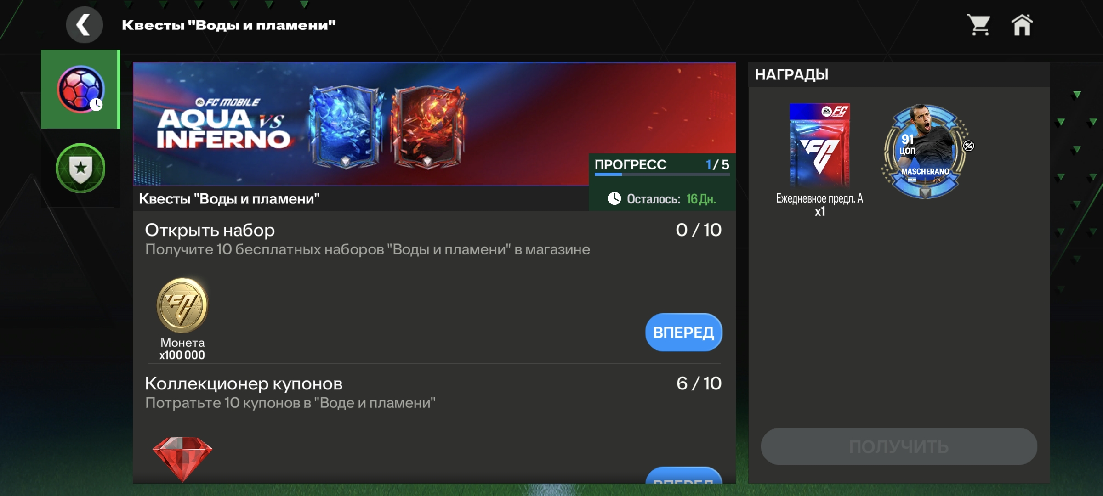Click the greyed-out ПОЛУЧИТЬ rewards button

point(899,446)
